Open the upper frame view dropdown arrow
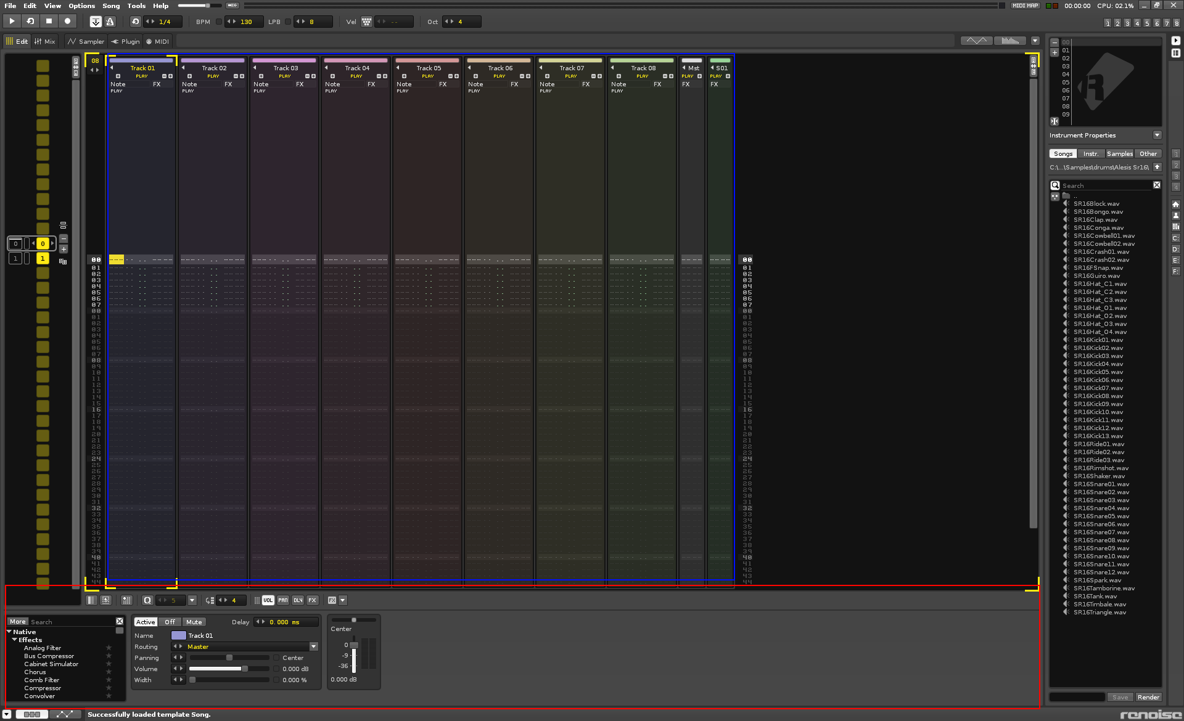Image resolution: width=1184 pixels, height=721 pixels. tap(1035, 41)
